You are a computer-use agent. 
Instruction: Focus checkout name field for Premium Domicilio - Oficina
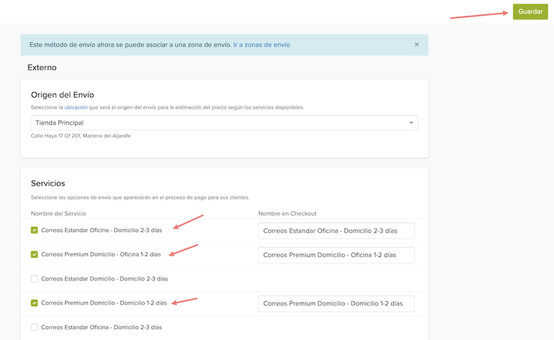click(x=335, y=255)
